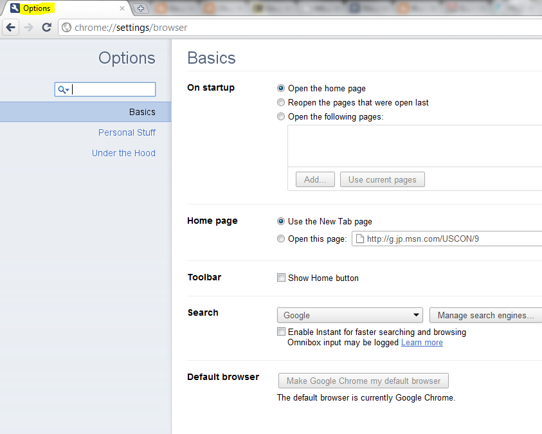The image size is (542, 434).
Task: Click the forward arrow navigation button
Action: pos(28,27)
